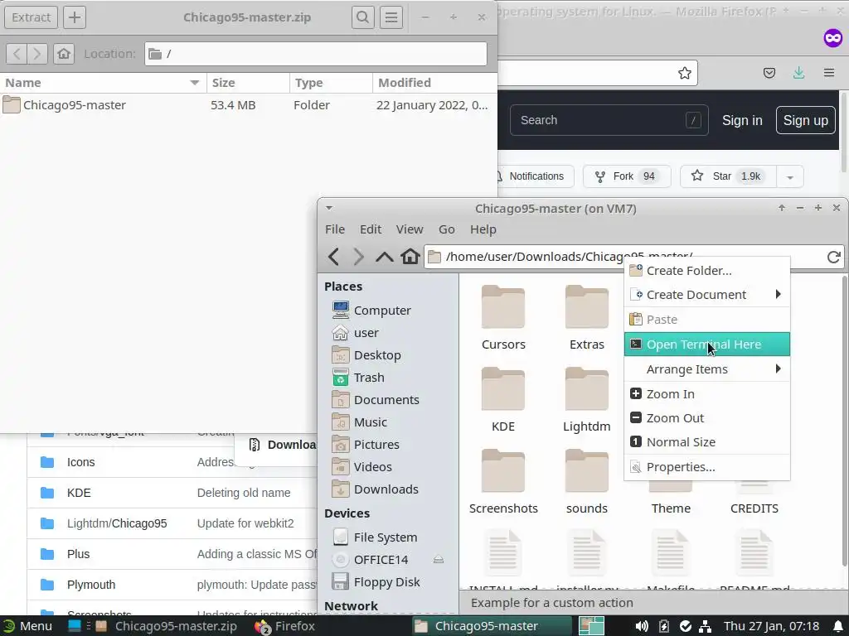Click the GitHub Fork button
Screen dimensions: 849x636
tap(627, 176)
